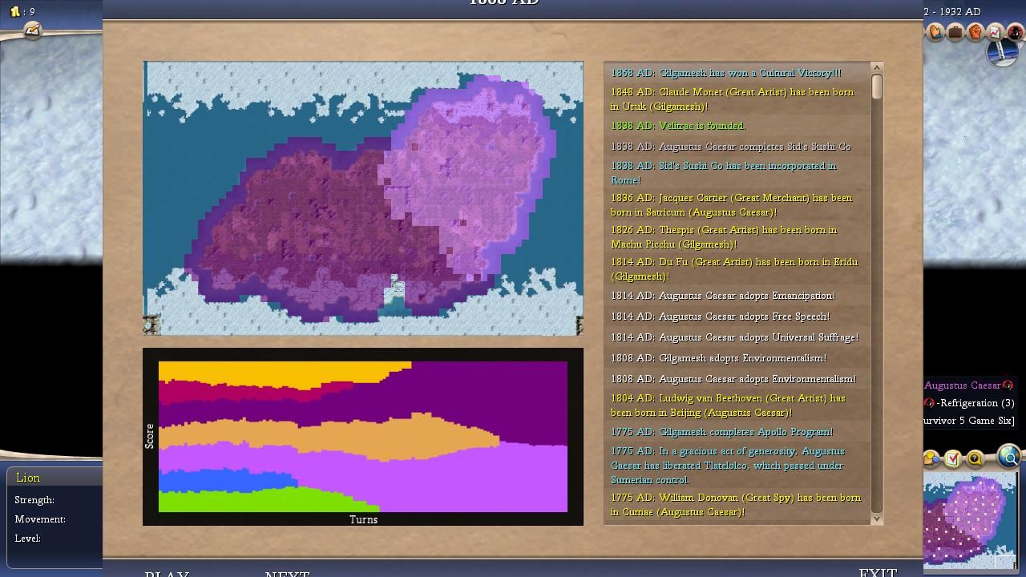Click the round space elevator icon
The height and width of the screenshot is (577, 1026).
pyautogui.click(x=1002, y=52)
